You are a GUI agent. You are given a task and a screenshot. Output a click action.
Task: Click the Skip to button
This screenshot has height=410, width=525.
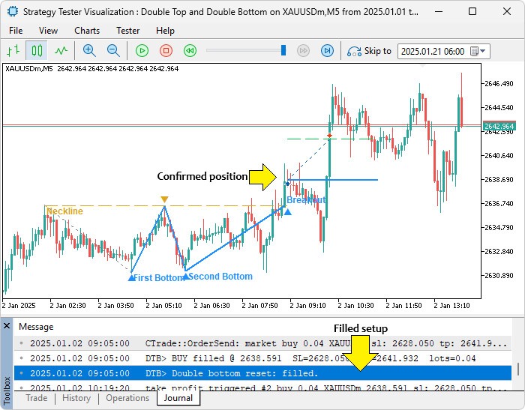click(369, 51)
